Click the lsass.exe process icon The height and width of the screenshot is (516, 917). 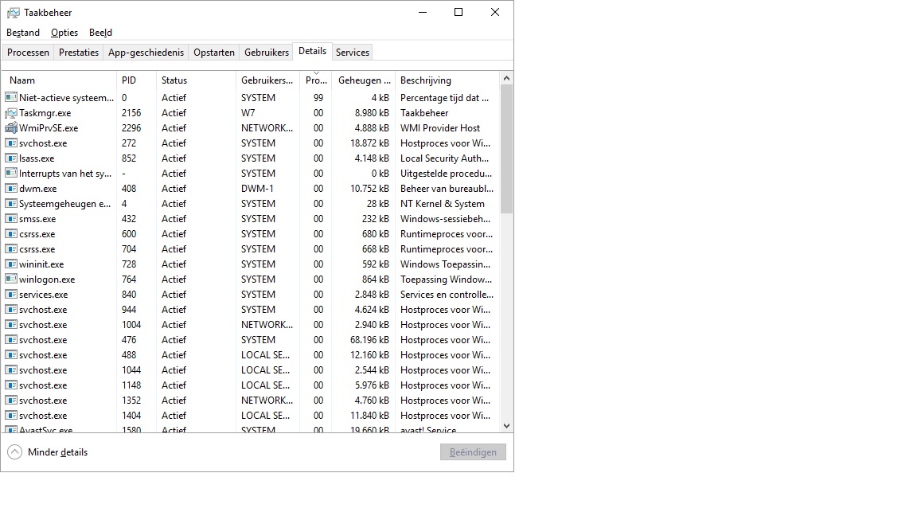coord(11,158)
